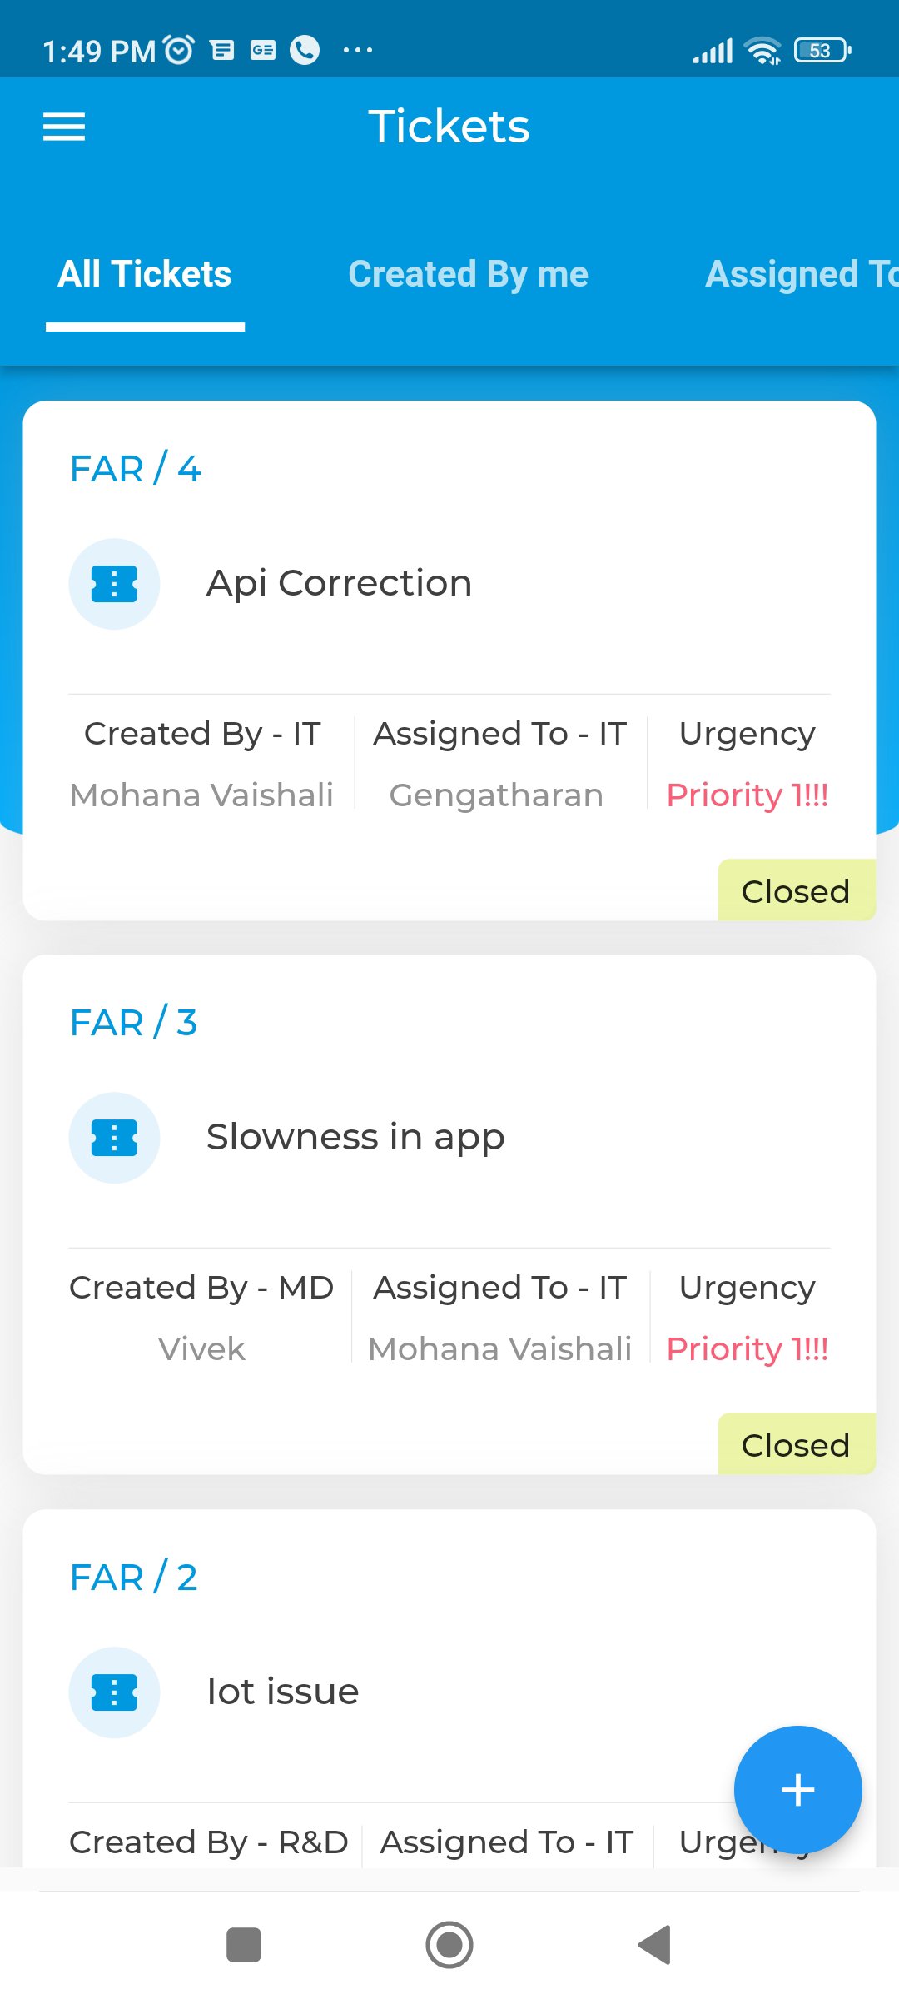Select the Api Correction ticket title
Screen dimensions: 899x1999
[339, 583]
